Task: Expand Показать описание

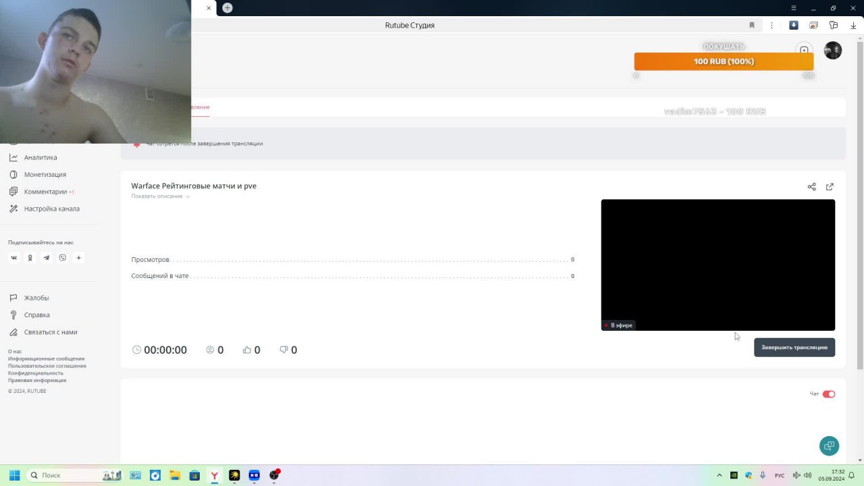Action: [161, 196]
